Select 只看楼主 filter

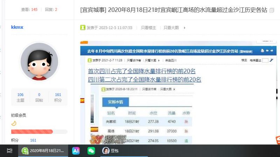click(148, 28)
